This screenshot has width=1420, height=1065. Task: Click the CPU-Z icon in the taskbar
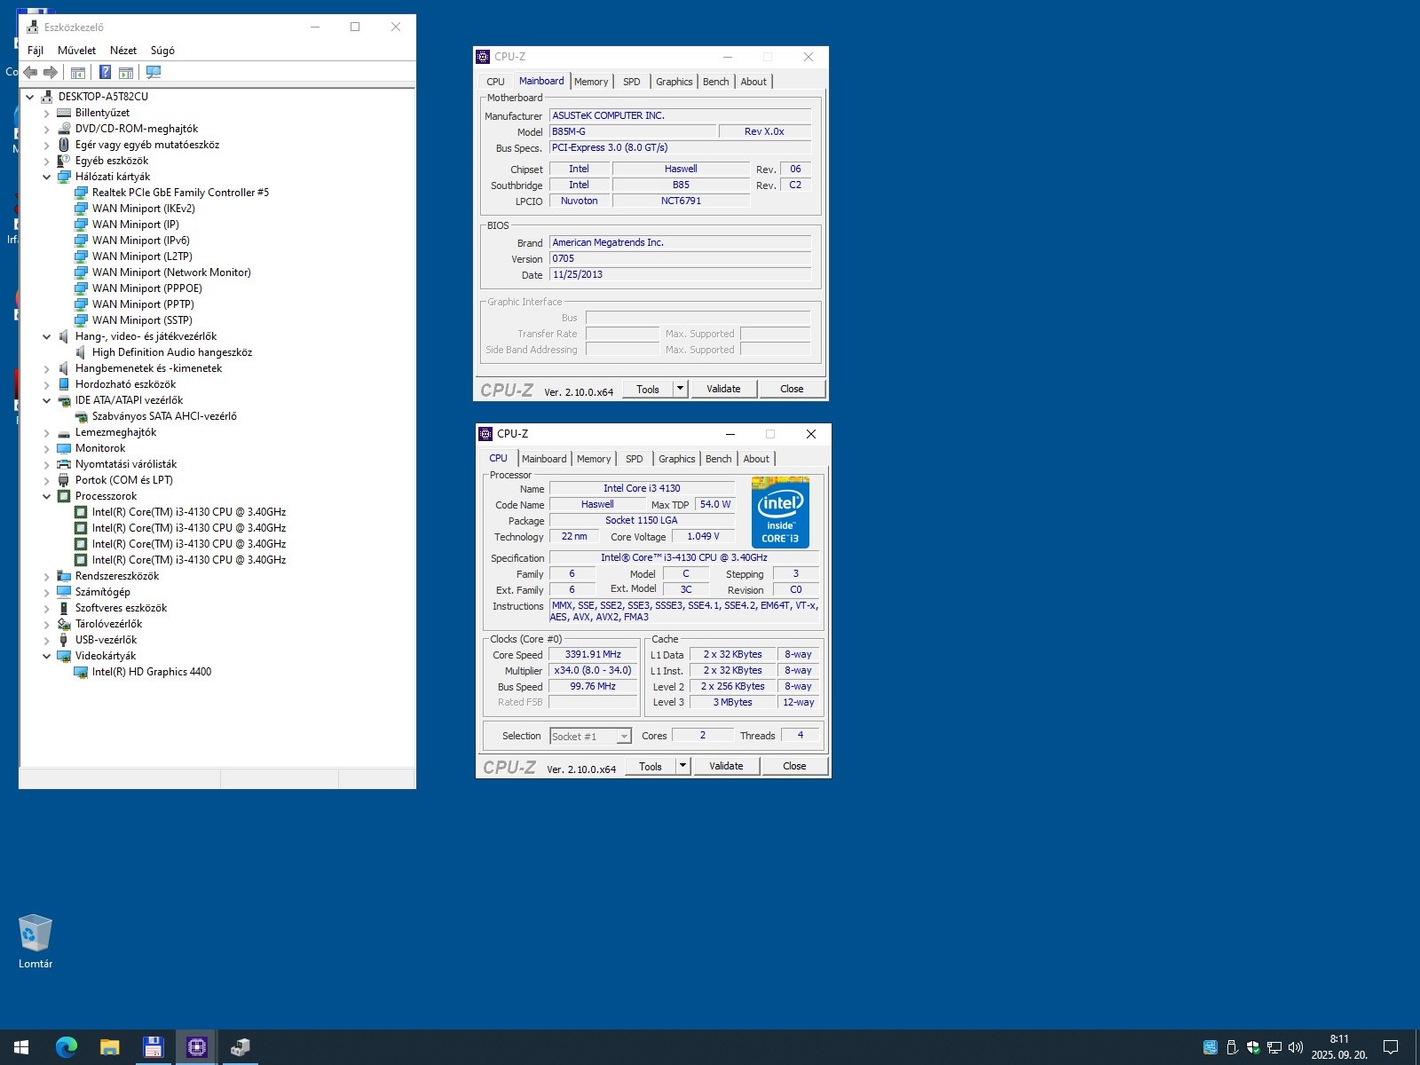pos(196,1047)
